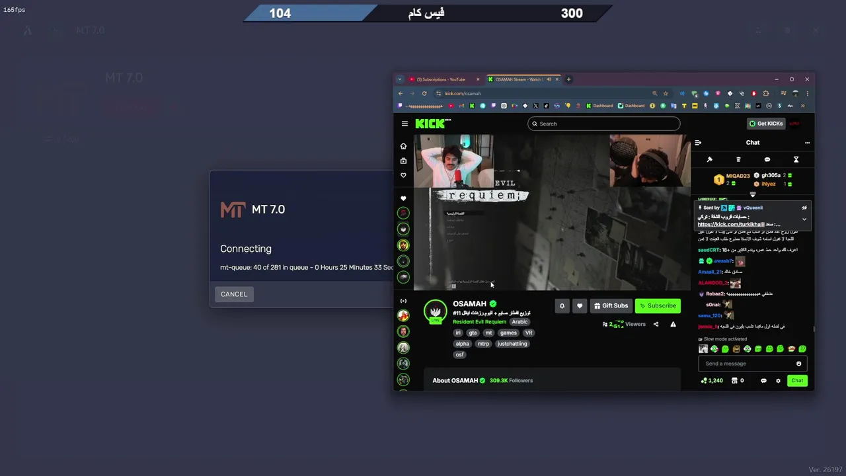The width and height of the screenshot is (846, 476).
Task: Click MIQAD23 top gifter name
Action: [x=738, y=176]
